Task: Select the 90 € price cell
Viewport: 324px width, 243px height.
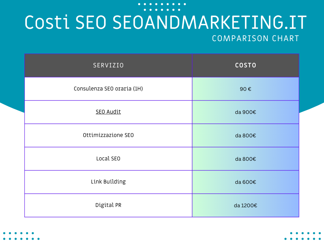Action: tap(246, 89)
